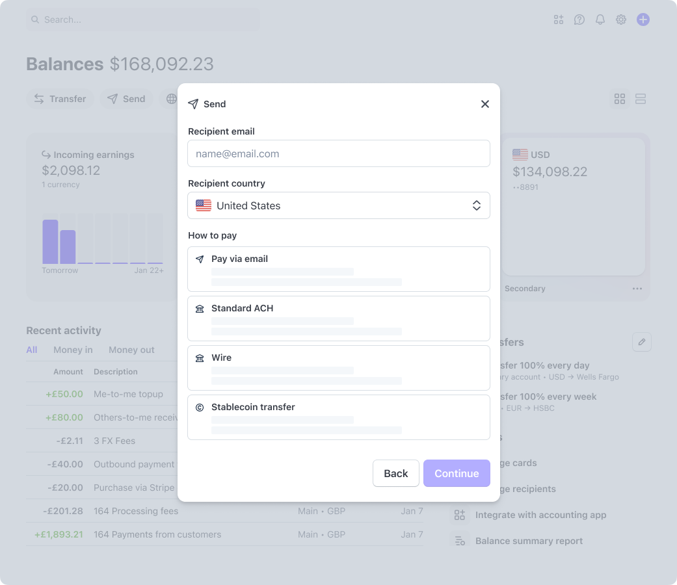This screenshot has height=585, width=677.
Task: Switch to grid view icon
Action: (620, 99)
